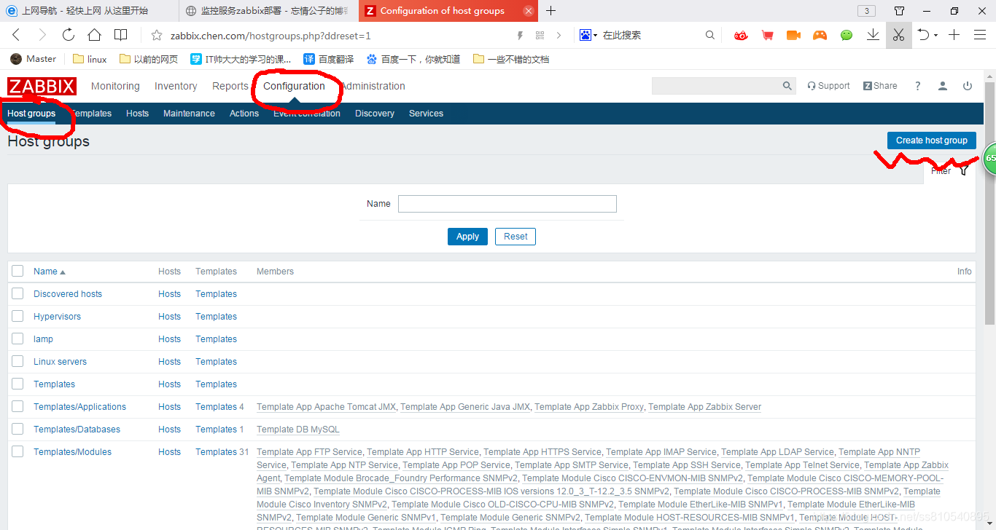Toggle the Filter funnel icon
This screenshot has height=530, width=996.
(964, 170)
